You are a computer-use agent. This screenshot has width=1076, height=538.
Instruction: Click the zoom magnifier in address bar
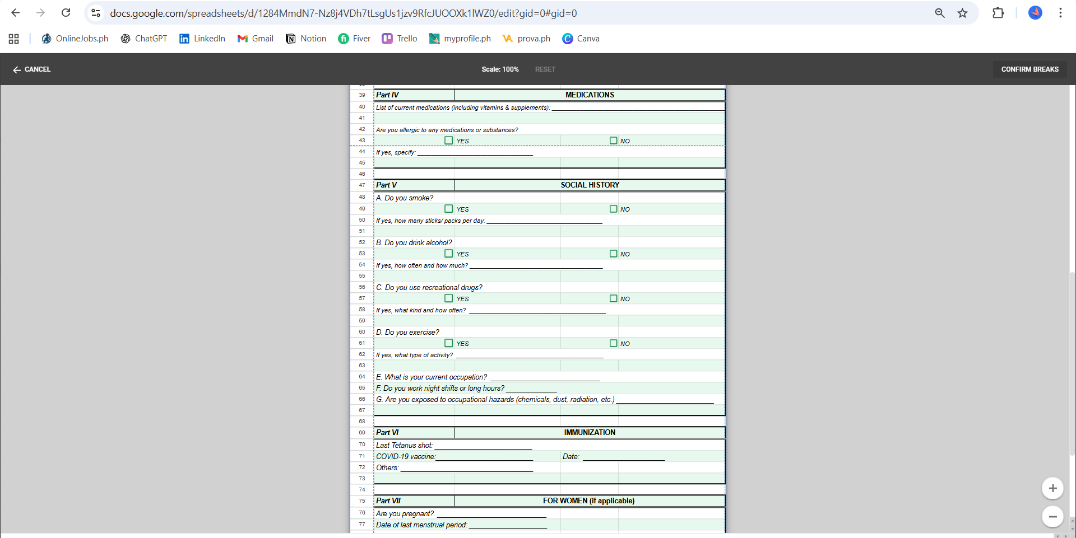pos(940,13)
